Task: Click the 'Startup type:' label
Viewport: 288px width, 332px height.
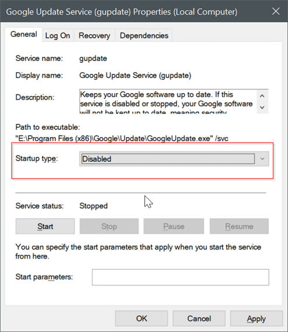Action: pyautogui.click(x=37, y=158)
